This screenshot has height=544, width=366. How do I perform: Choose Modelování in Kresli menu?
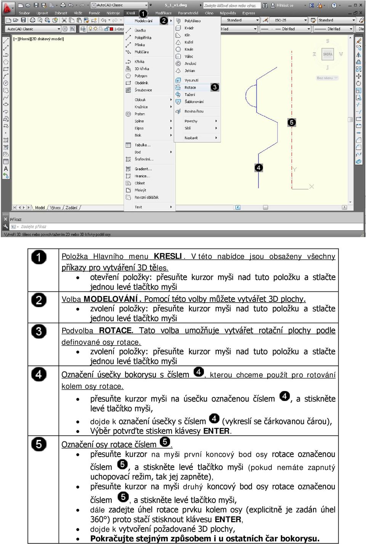pyautogui.click(x=149, y=21)
